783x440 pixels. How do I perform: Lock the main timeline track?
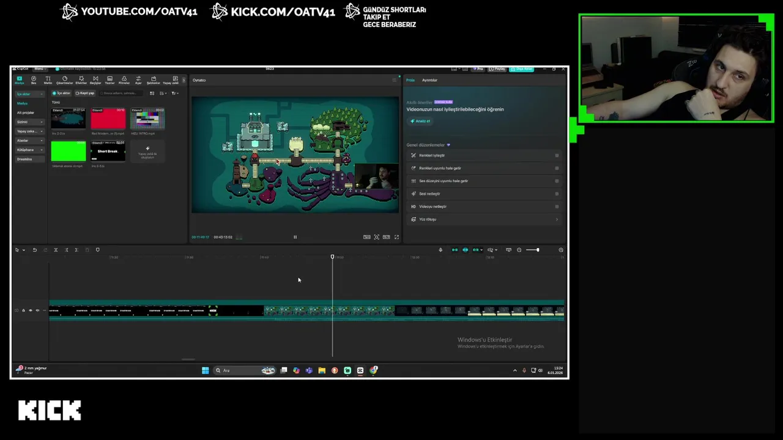click(x=23, y=310)
